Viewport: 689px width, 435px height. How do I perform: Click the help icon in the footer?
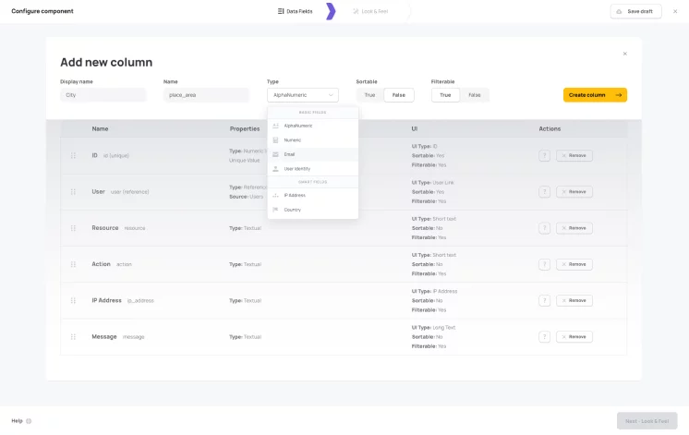pyautogui.click(x=29, y=421)
